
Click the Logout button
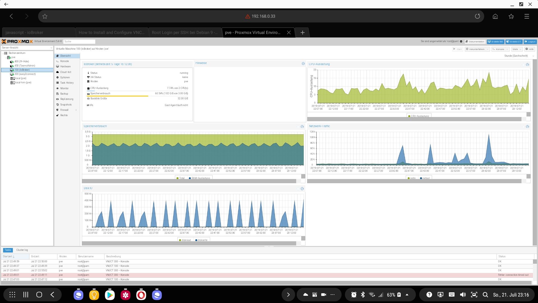click(530, 42)
